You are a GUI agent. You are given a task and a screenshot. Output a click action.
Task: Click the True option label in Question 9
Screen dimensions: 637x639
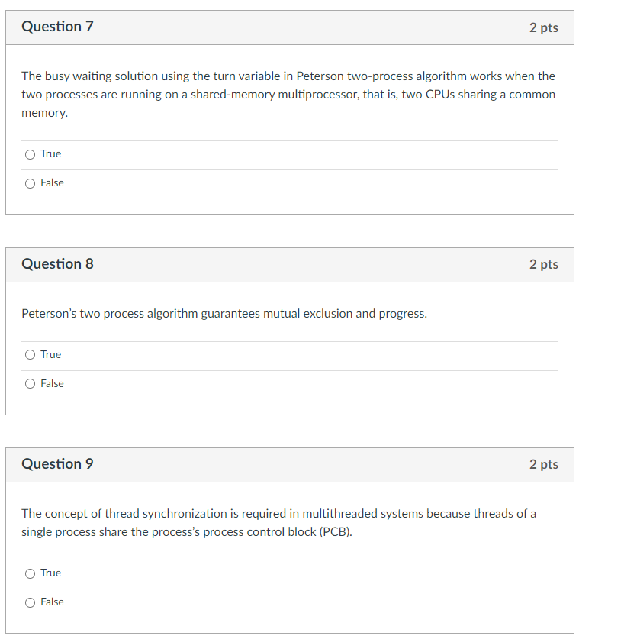pyautogui.click(x=50, y=573)
